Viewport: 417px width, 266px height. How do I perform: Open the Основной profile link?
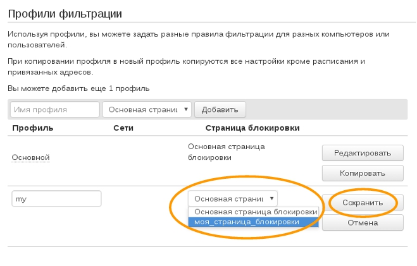click(x=30, y=157)
